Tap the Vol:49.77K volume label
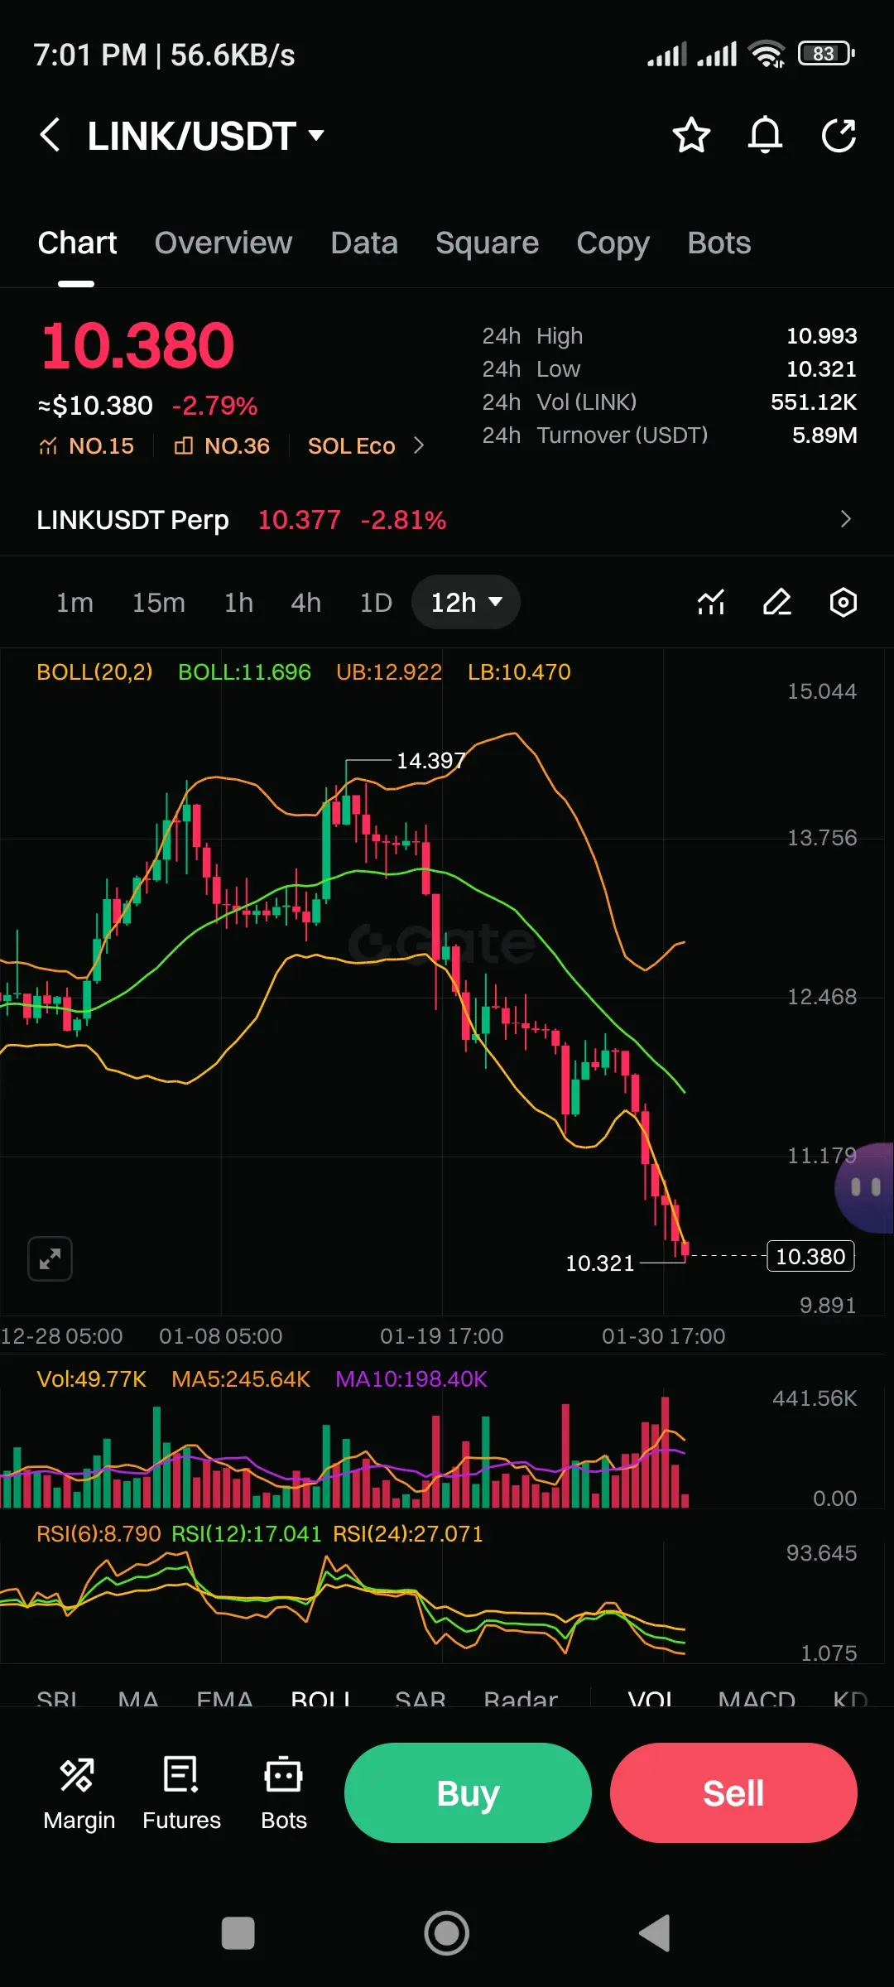 tap(91, 1379)
